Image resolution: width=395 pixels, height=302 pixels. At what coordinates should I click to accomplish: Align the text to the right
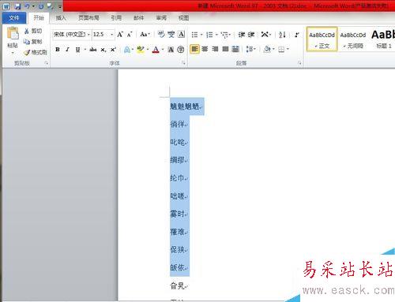pos(215,49)
